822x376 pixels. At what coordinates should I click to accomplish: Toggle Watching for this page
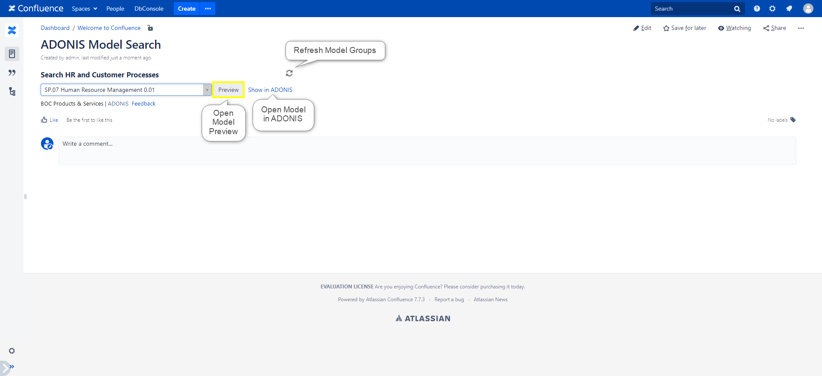point(735,28)
